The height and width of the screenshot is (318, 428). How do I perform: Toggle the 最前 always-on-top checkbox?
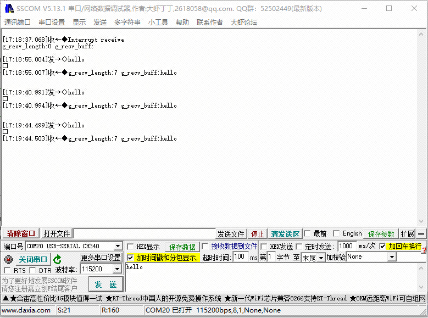307,233
